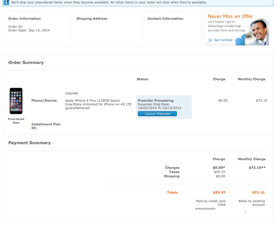Click the Shipping $0.00 amount
274x225 pixels.
coord(221,176)
